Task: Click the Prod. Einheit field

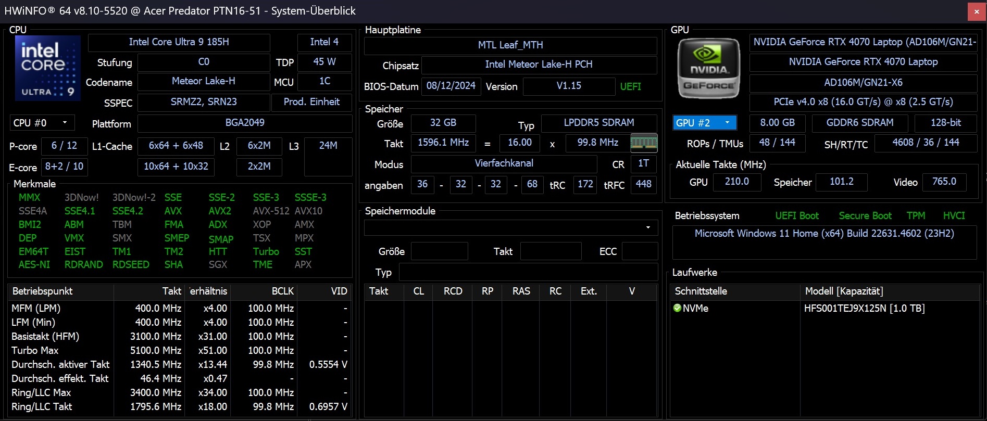Action: 311,102
